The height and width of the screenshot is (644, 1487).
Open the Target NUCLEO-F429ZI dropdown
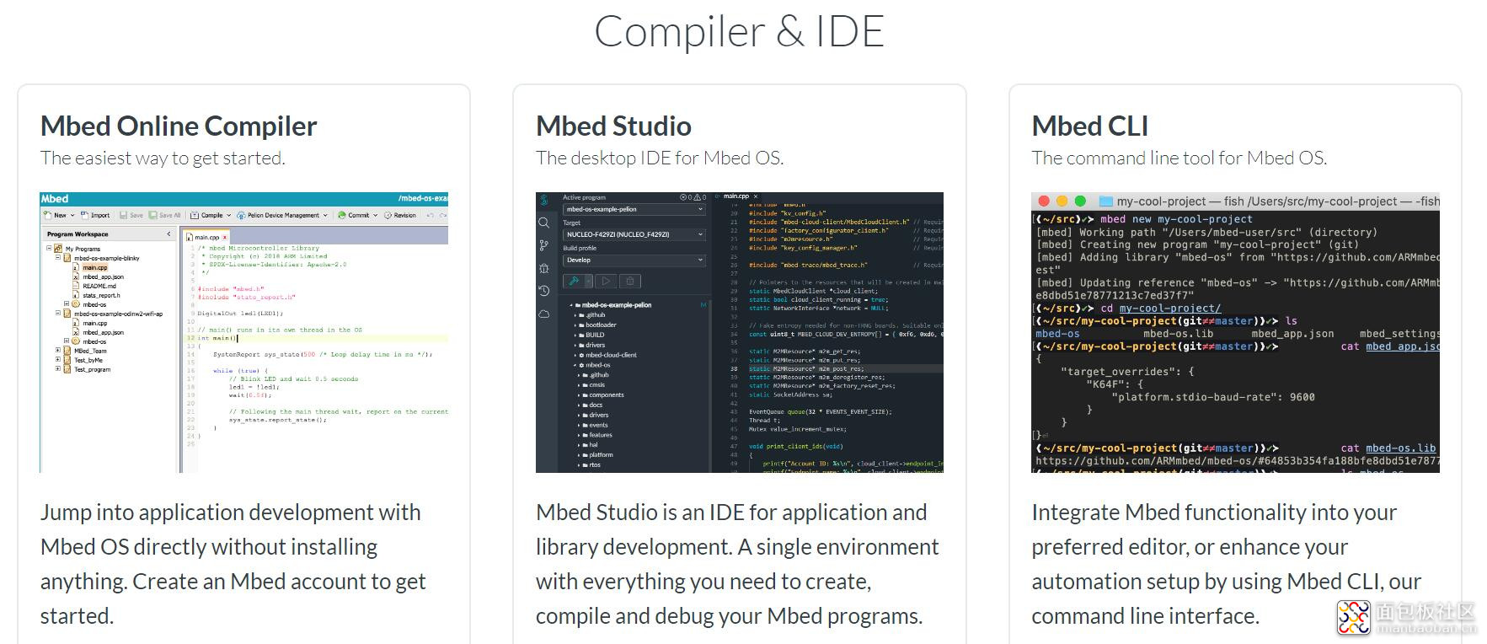tap(634, 234)
